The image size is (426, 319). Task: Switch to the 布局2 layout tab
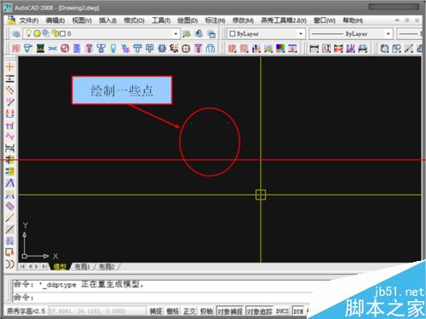106,267
